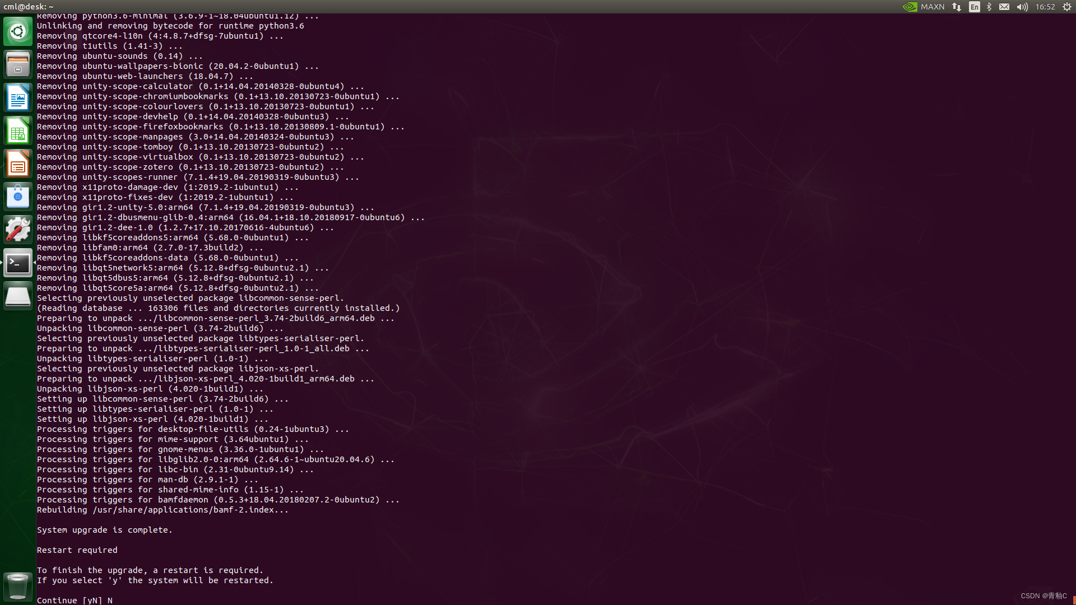This screenshot has height=605, width=1076.
Task: Open the En keyboard input source menu
Action: click(x=975, y=7)
